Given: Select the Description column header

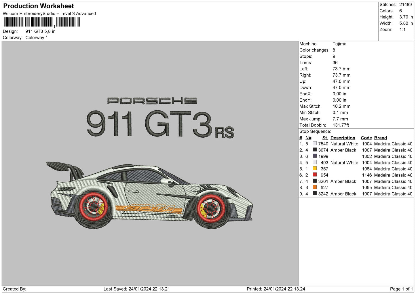Looking at the screenshot, I should (343, 138).
